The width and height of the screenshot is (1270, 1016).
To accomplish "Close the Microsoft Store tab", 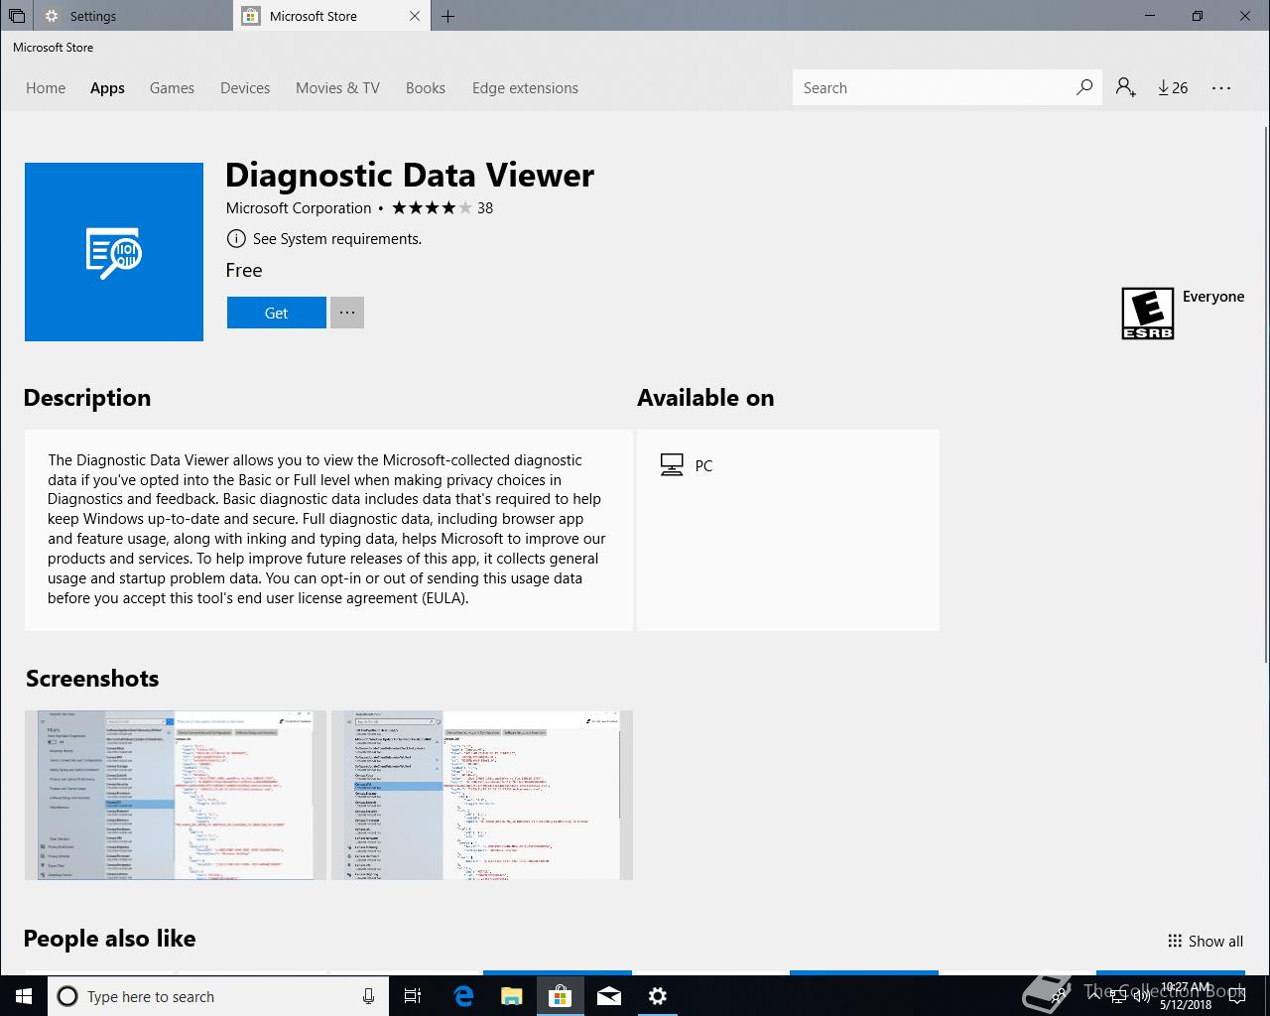I will coord(415,16).
